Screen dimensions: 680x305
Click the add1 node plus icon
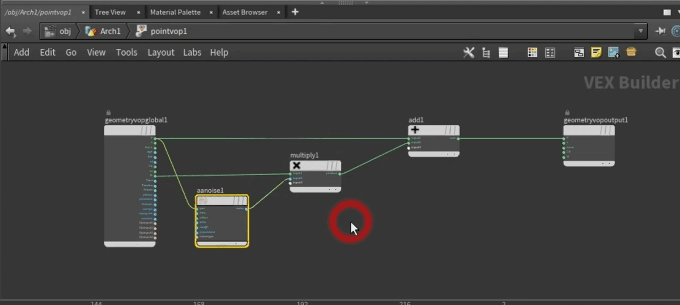pyautogui.click(x=415, y=130)
